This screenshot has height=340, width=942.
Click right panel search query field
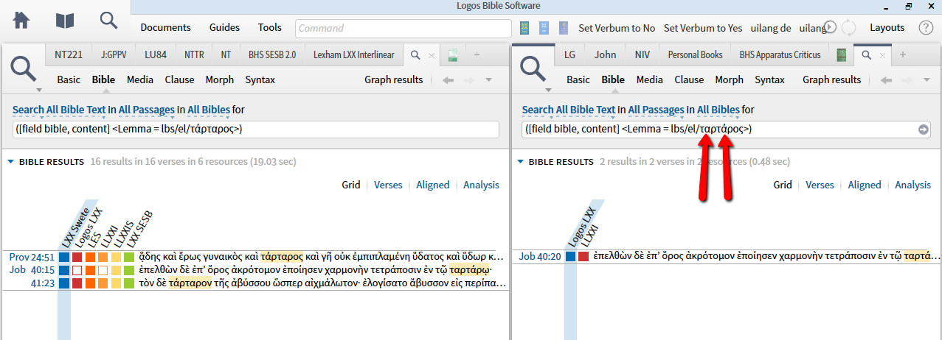718,129
